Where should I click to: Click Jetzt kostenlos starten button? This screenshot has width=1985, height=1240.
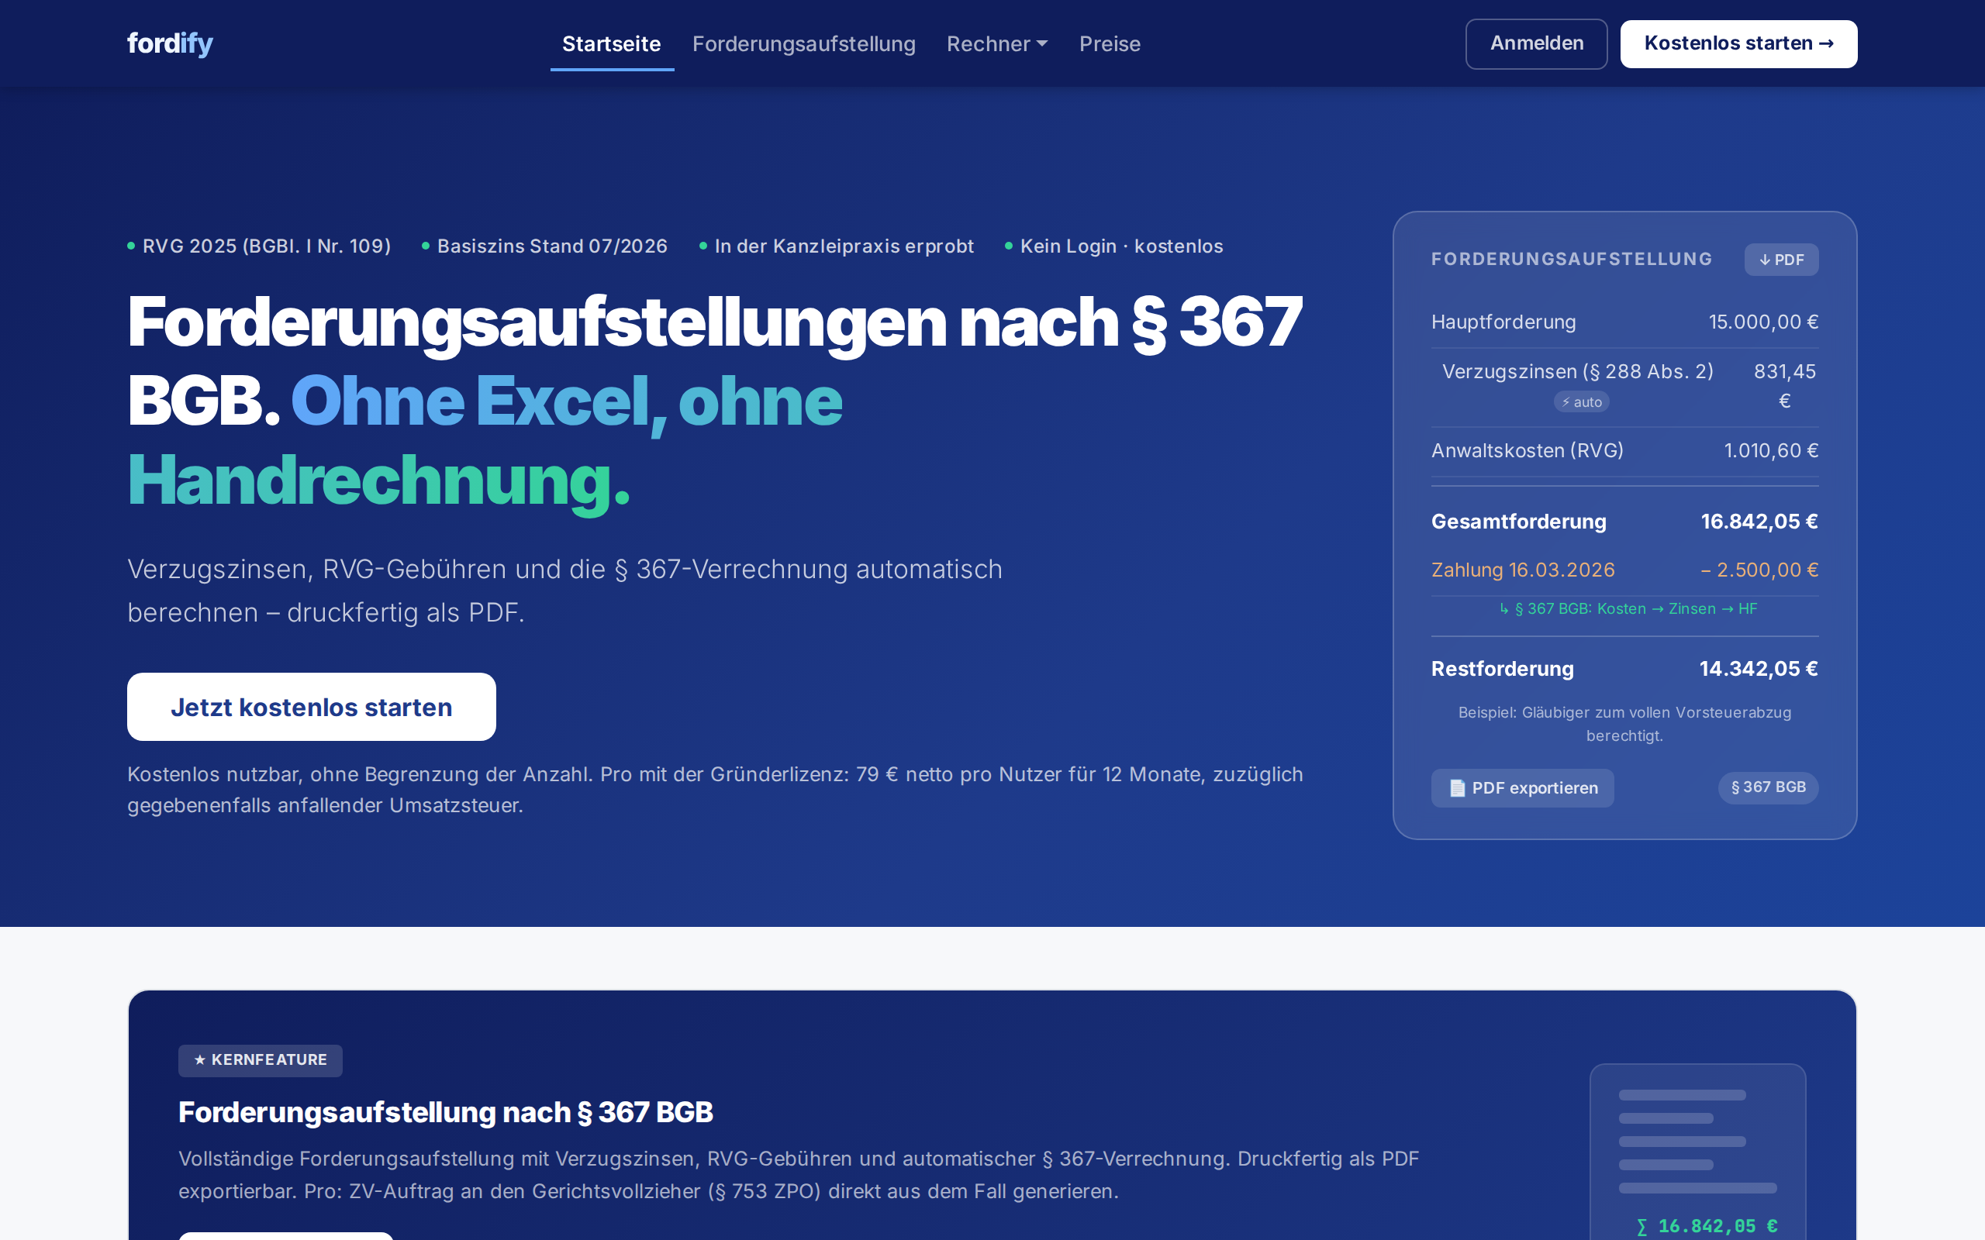tap(311, 707)
